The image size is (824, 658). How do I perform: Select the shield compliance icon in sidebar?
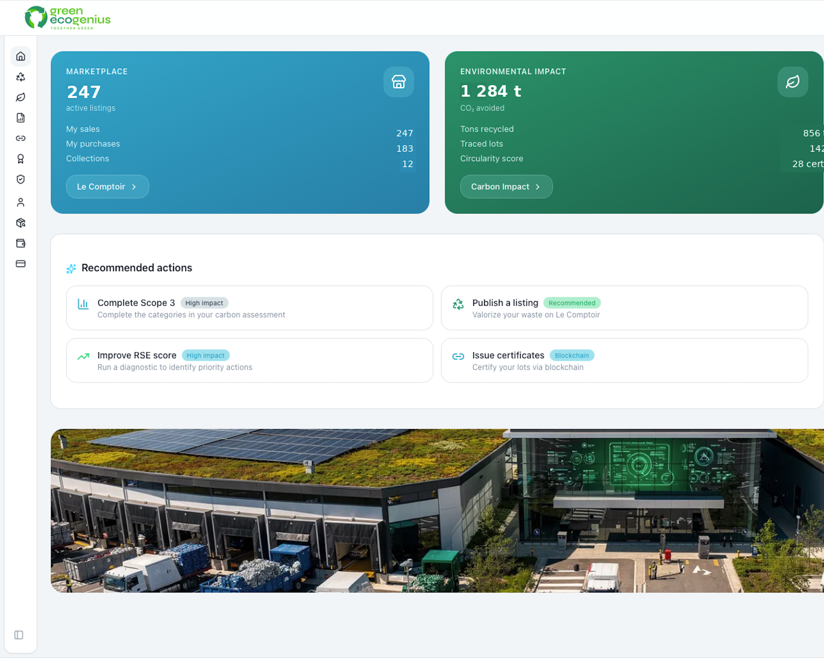pyautogui.click(x=21, y=179)
